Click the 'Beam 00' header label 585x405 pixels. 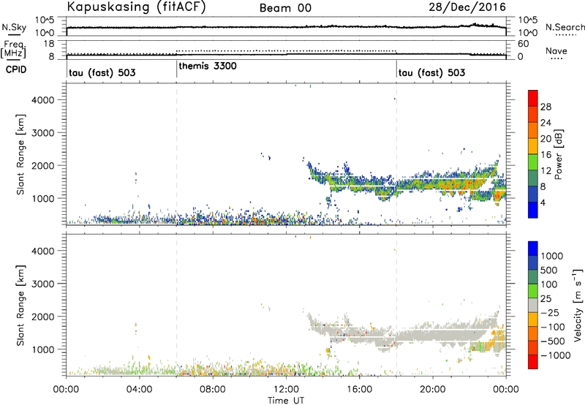tap(285, 8)
